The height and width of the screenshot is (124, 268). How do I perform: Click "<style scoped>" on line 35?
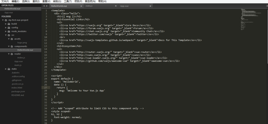61,111
